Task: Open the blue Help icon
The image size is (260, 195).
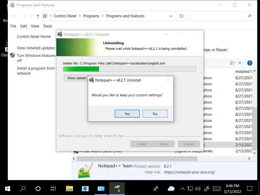Action: 250,63
